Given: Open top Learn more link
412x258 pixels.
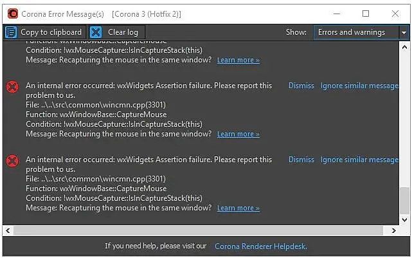Looking at the screenshot, I should (x=238, y=60).
